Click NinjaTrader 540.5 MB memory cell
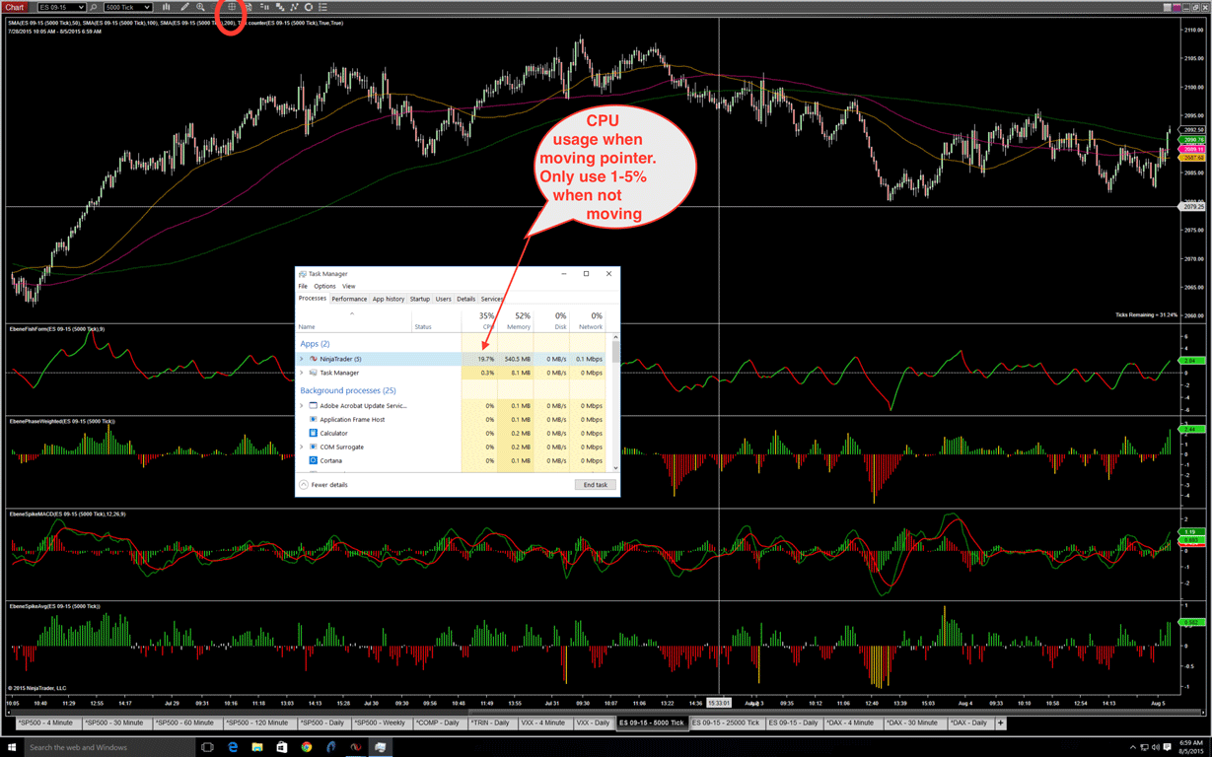The image size is (1212, 757). click(x=517, y=359)
